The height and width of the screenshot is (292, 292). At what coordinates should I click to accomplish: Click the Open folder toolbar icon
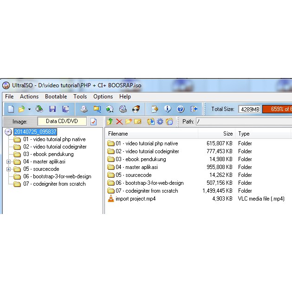pos(22,109)
